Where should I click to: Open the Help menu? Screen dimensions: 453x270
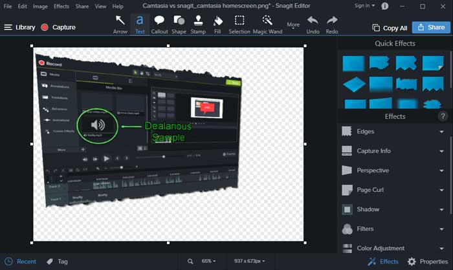tap(118, 6)
